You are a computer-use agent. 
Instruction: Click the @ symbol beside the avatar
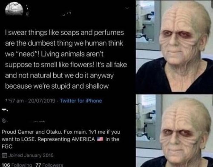click(28, 14)
